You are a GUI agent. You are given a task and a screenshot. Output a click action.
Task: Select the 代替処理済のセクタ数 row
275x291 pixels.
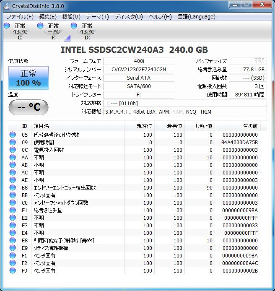pos(134,135)
